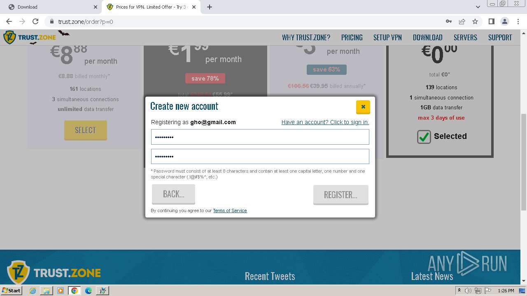Click the BACK... button
Image resolution: width=527 pixels, height=296 pixels.
tap(173, 194)
